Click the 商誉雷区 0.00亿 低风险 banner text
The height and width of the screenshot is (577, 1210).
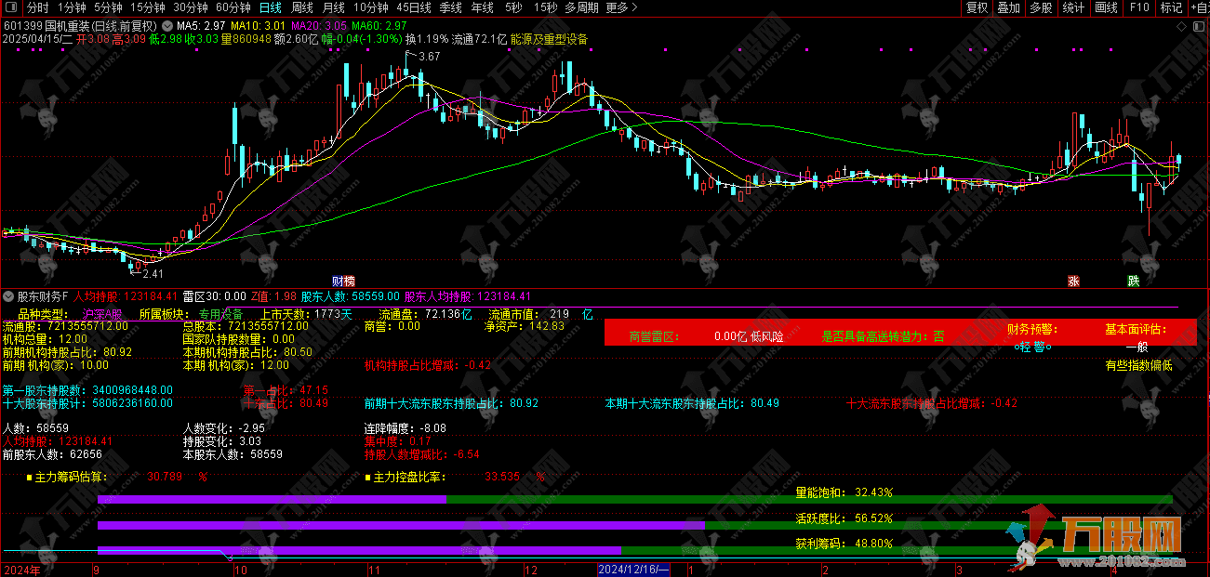click(707, 336)
